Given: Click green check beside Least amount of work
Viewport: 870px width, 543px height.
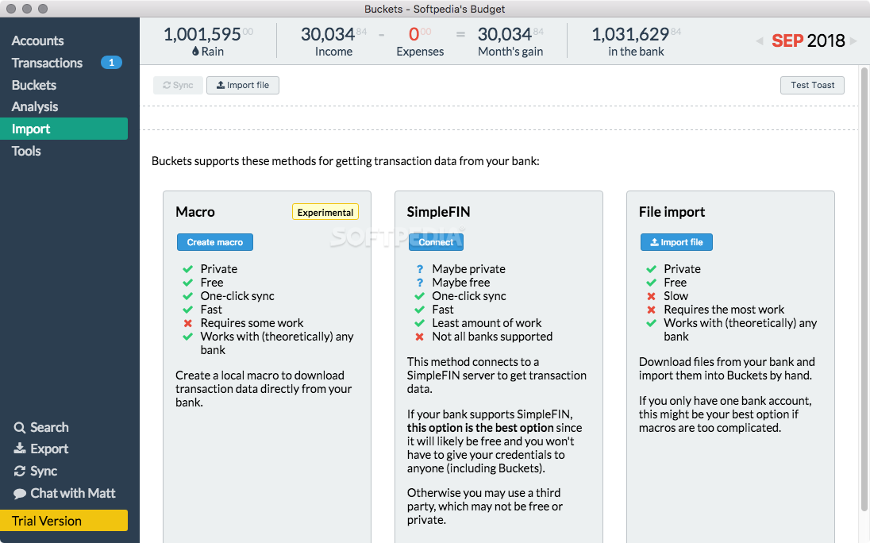Looking at the screenshot, I should click(x=420, y=323).
